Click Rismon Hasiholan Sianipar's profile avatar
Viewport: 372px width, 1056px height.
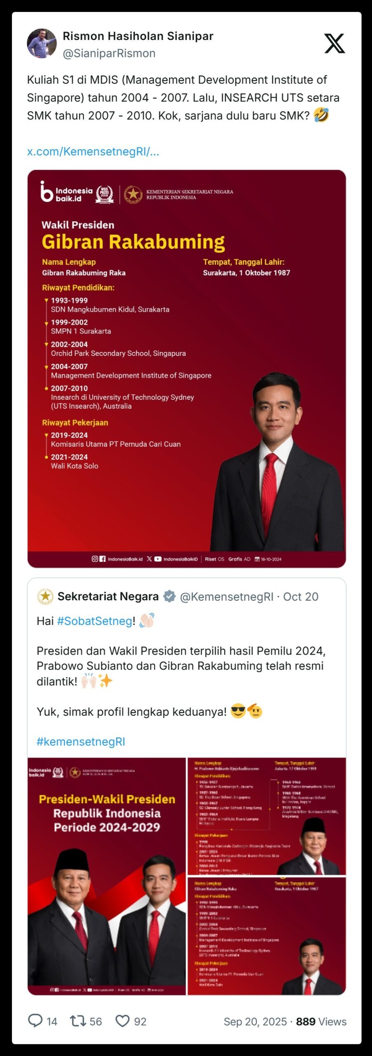[x=42, y=43]
